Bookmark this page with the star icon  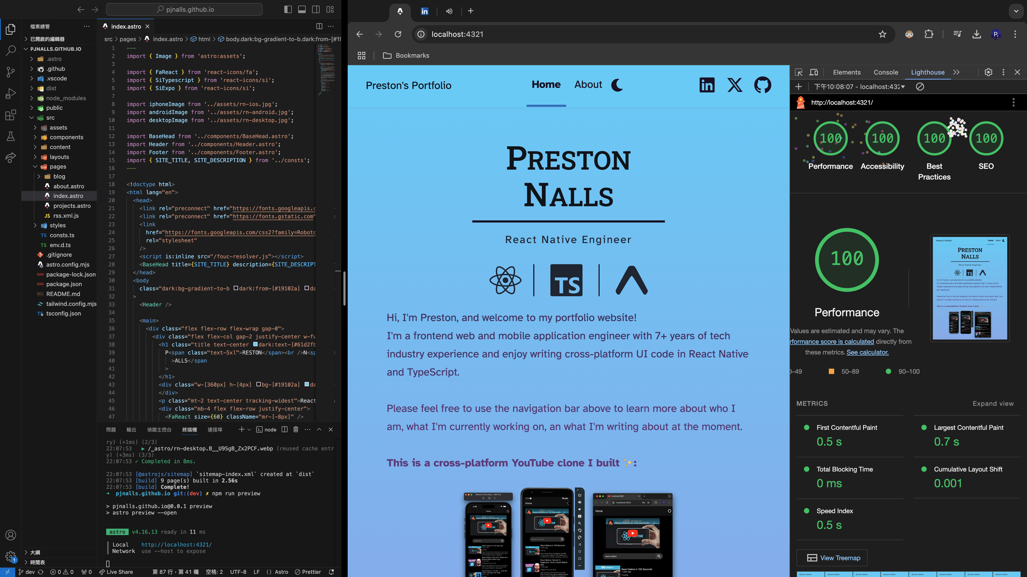882,34
